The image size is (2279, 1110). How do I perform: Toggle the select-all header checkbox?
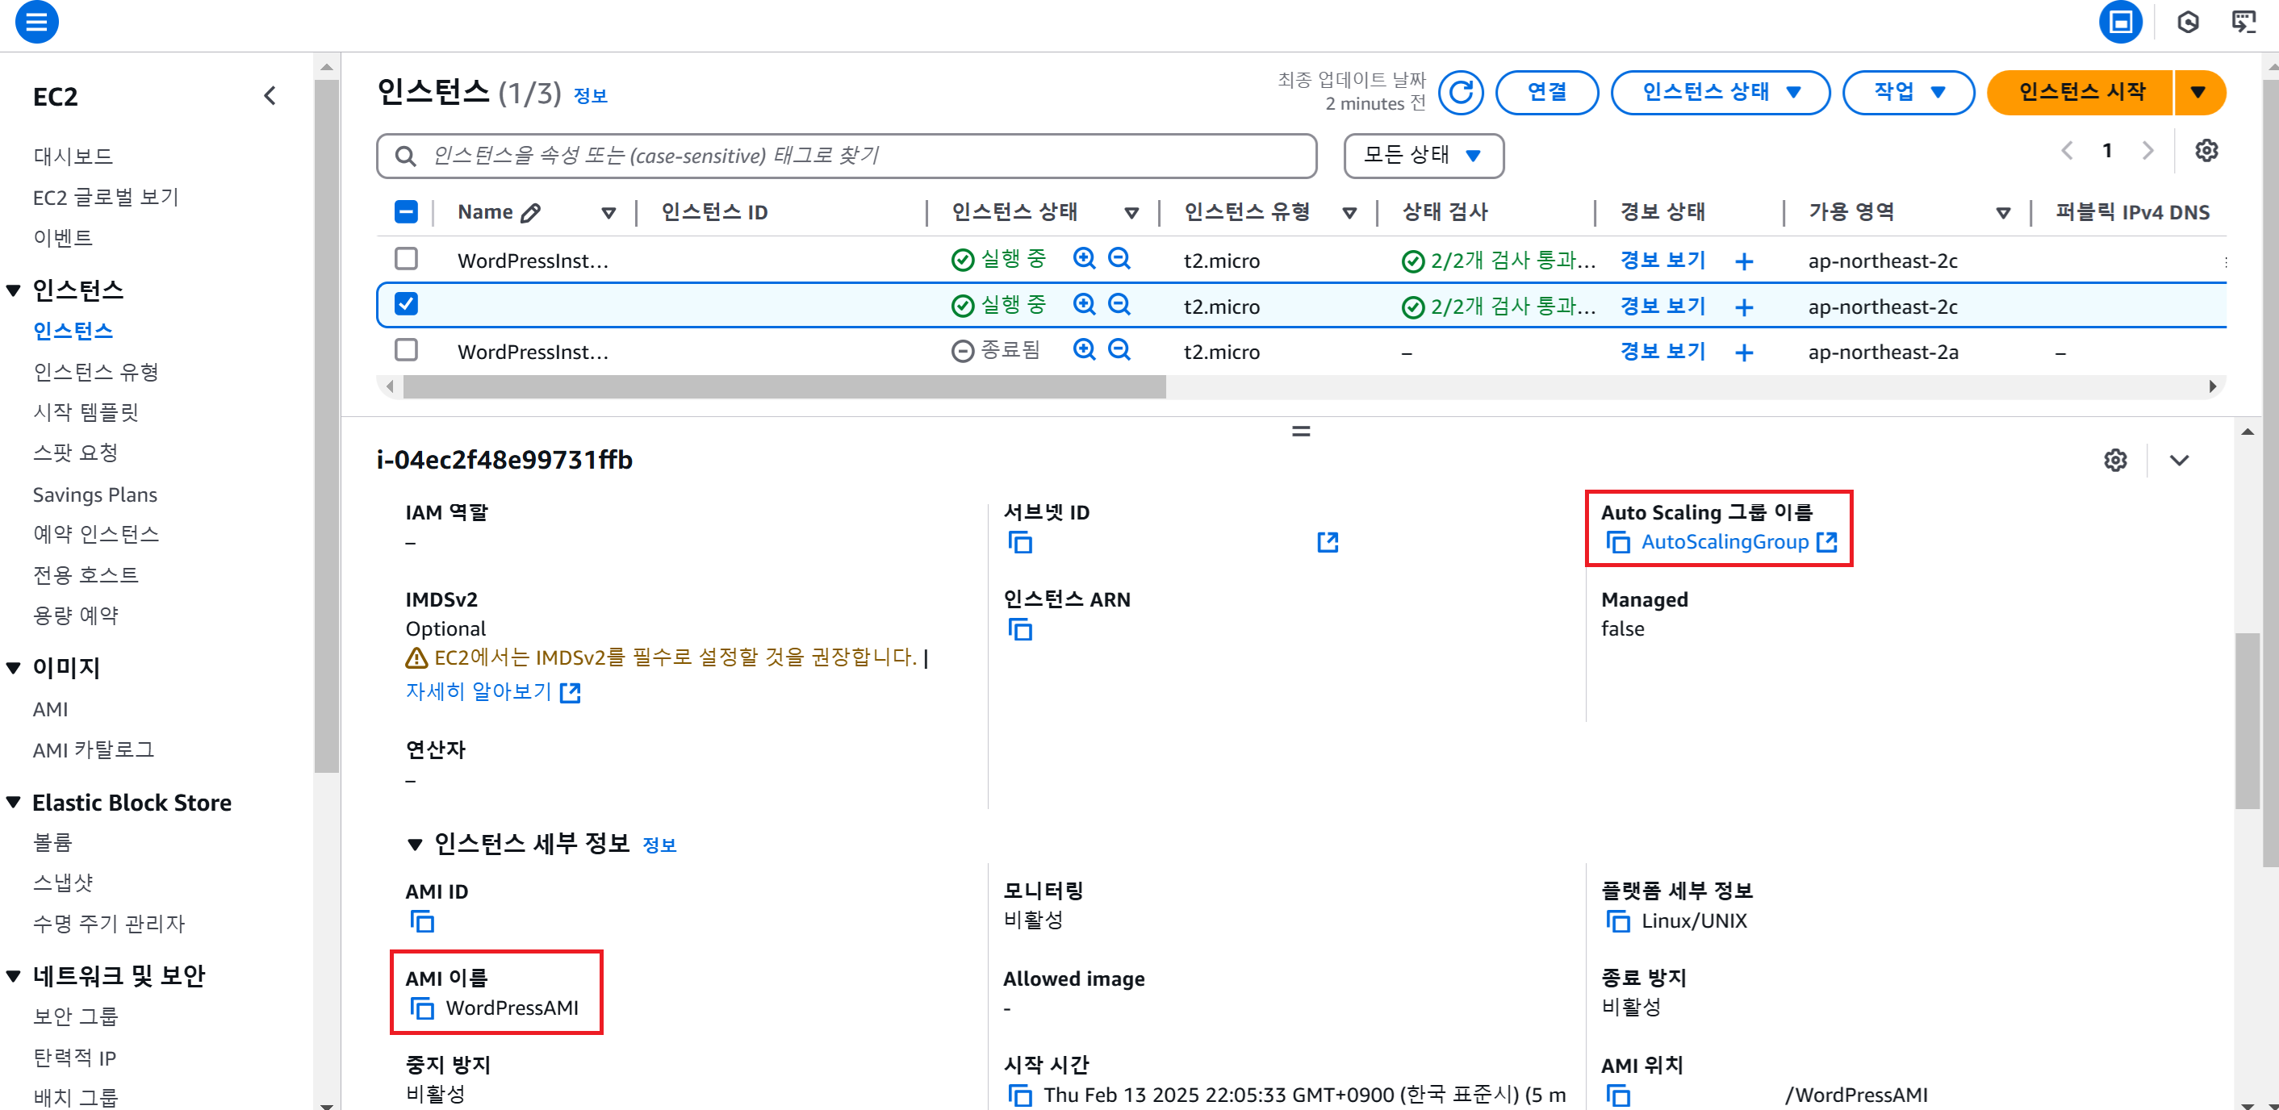point(406,211)
